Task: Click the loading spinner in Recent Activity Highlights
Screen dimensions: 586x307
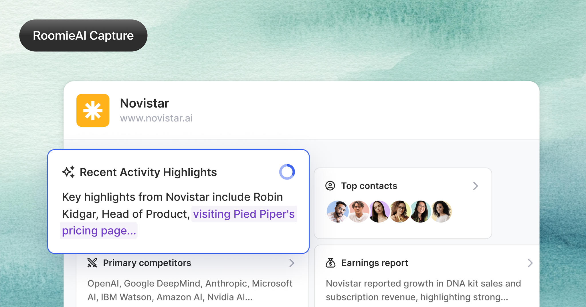Action: tap(287, 172)
